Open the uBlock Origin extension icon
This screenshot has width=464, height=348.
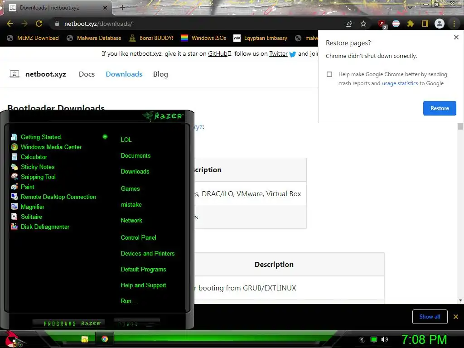[x=382, y=24]
